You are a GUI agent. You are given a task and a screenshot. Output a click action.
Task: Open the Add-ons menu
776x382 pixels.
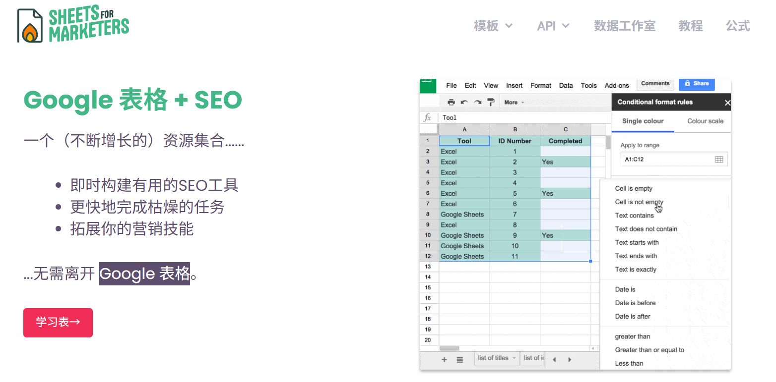pos(616,85)
